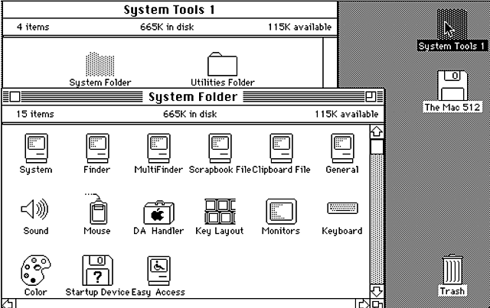Viewport: 490px width, 308px height.
Task: Select System Folder icon in System Tools 1 window
Action: (x=100, y=64)
